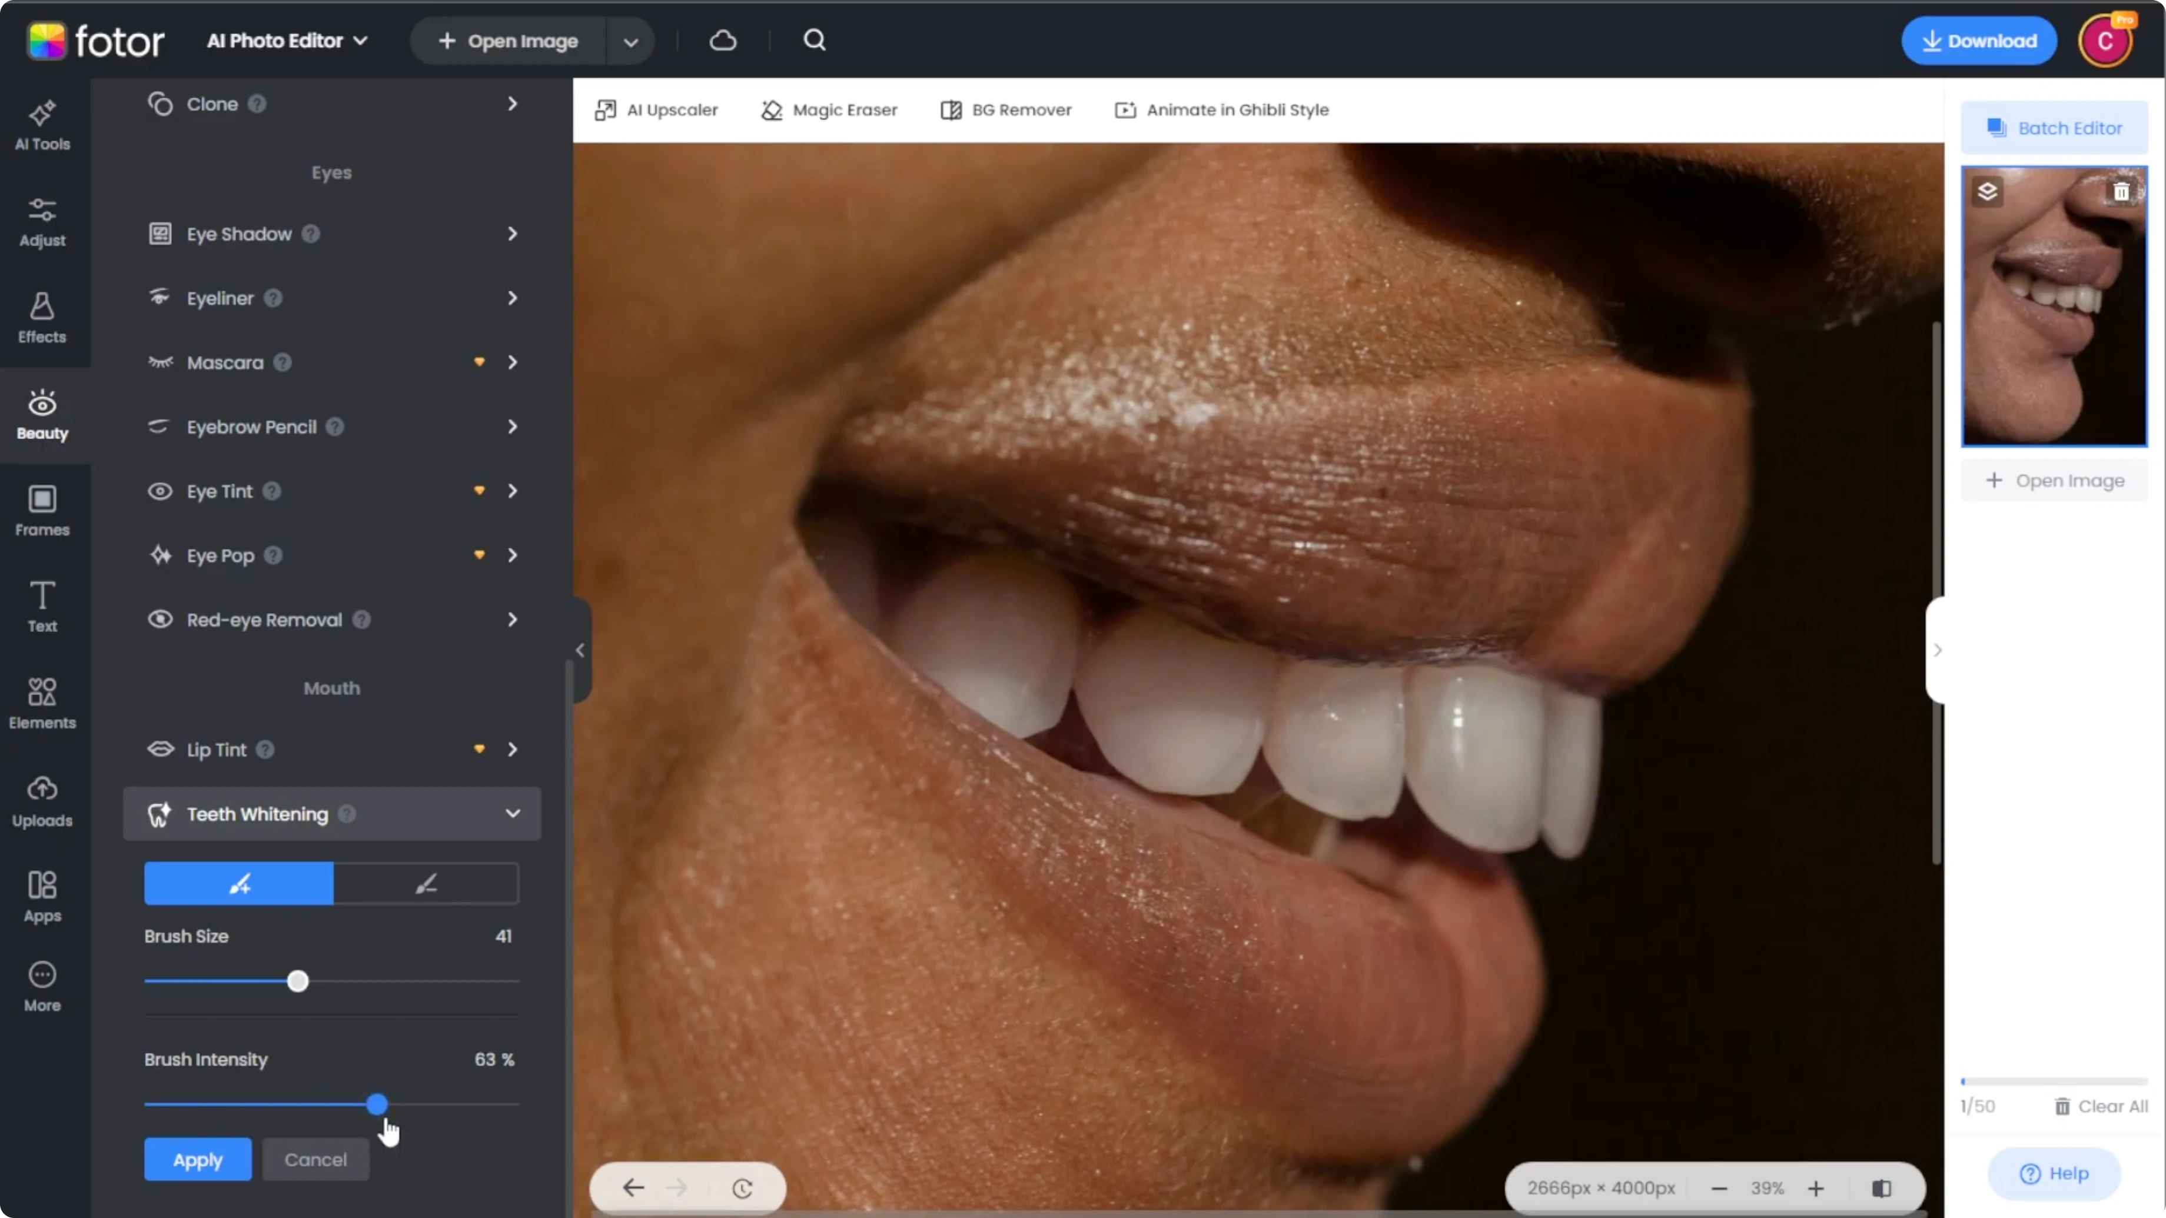The image size is (2166, 1218).
Task: Zoom out with the minus icon
Action: pos(1719,1189)
